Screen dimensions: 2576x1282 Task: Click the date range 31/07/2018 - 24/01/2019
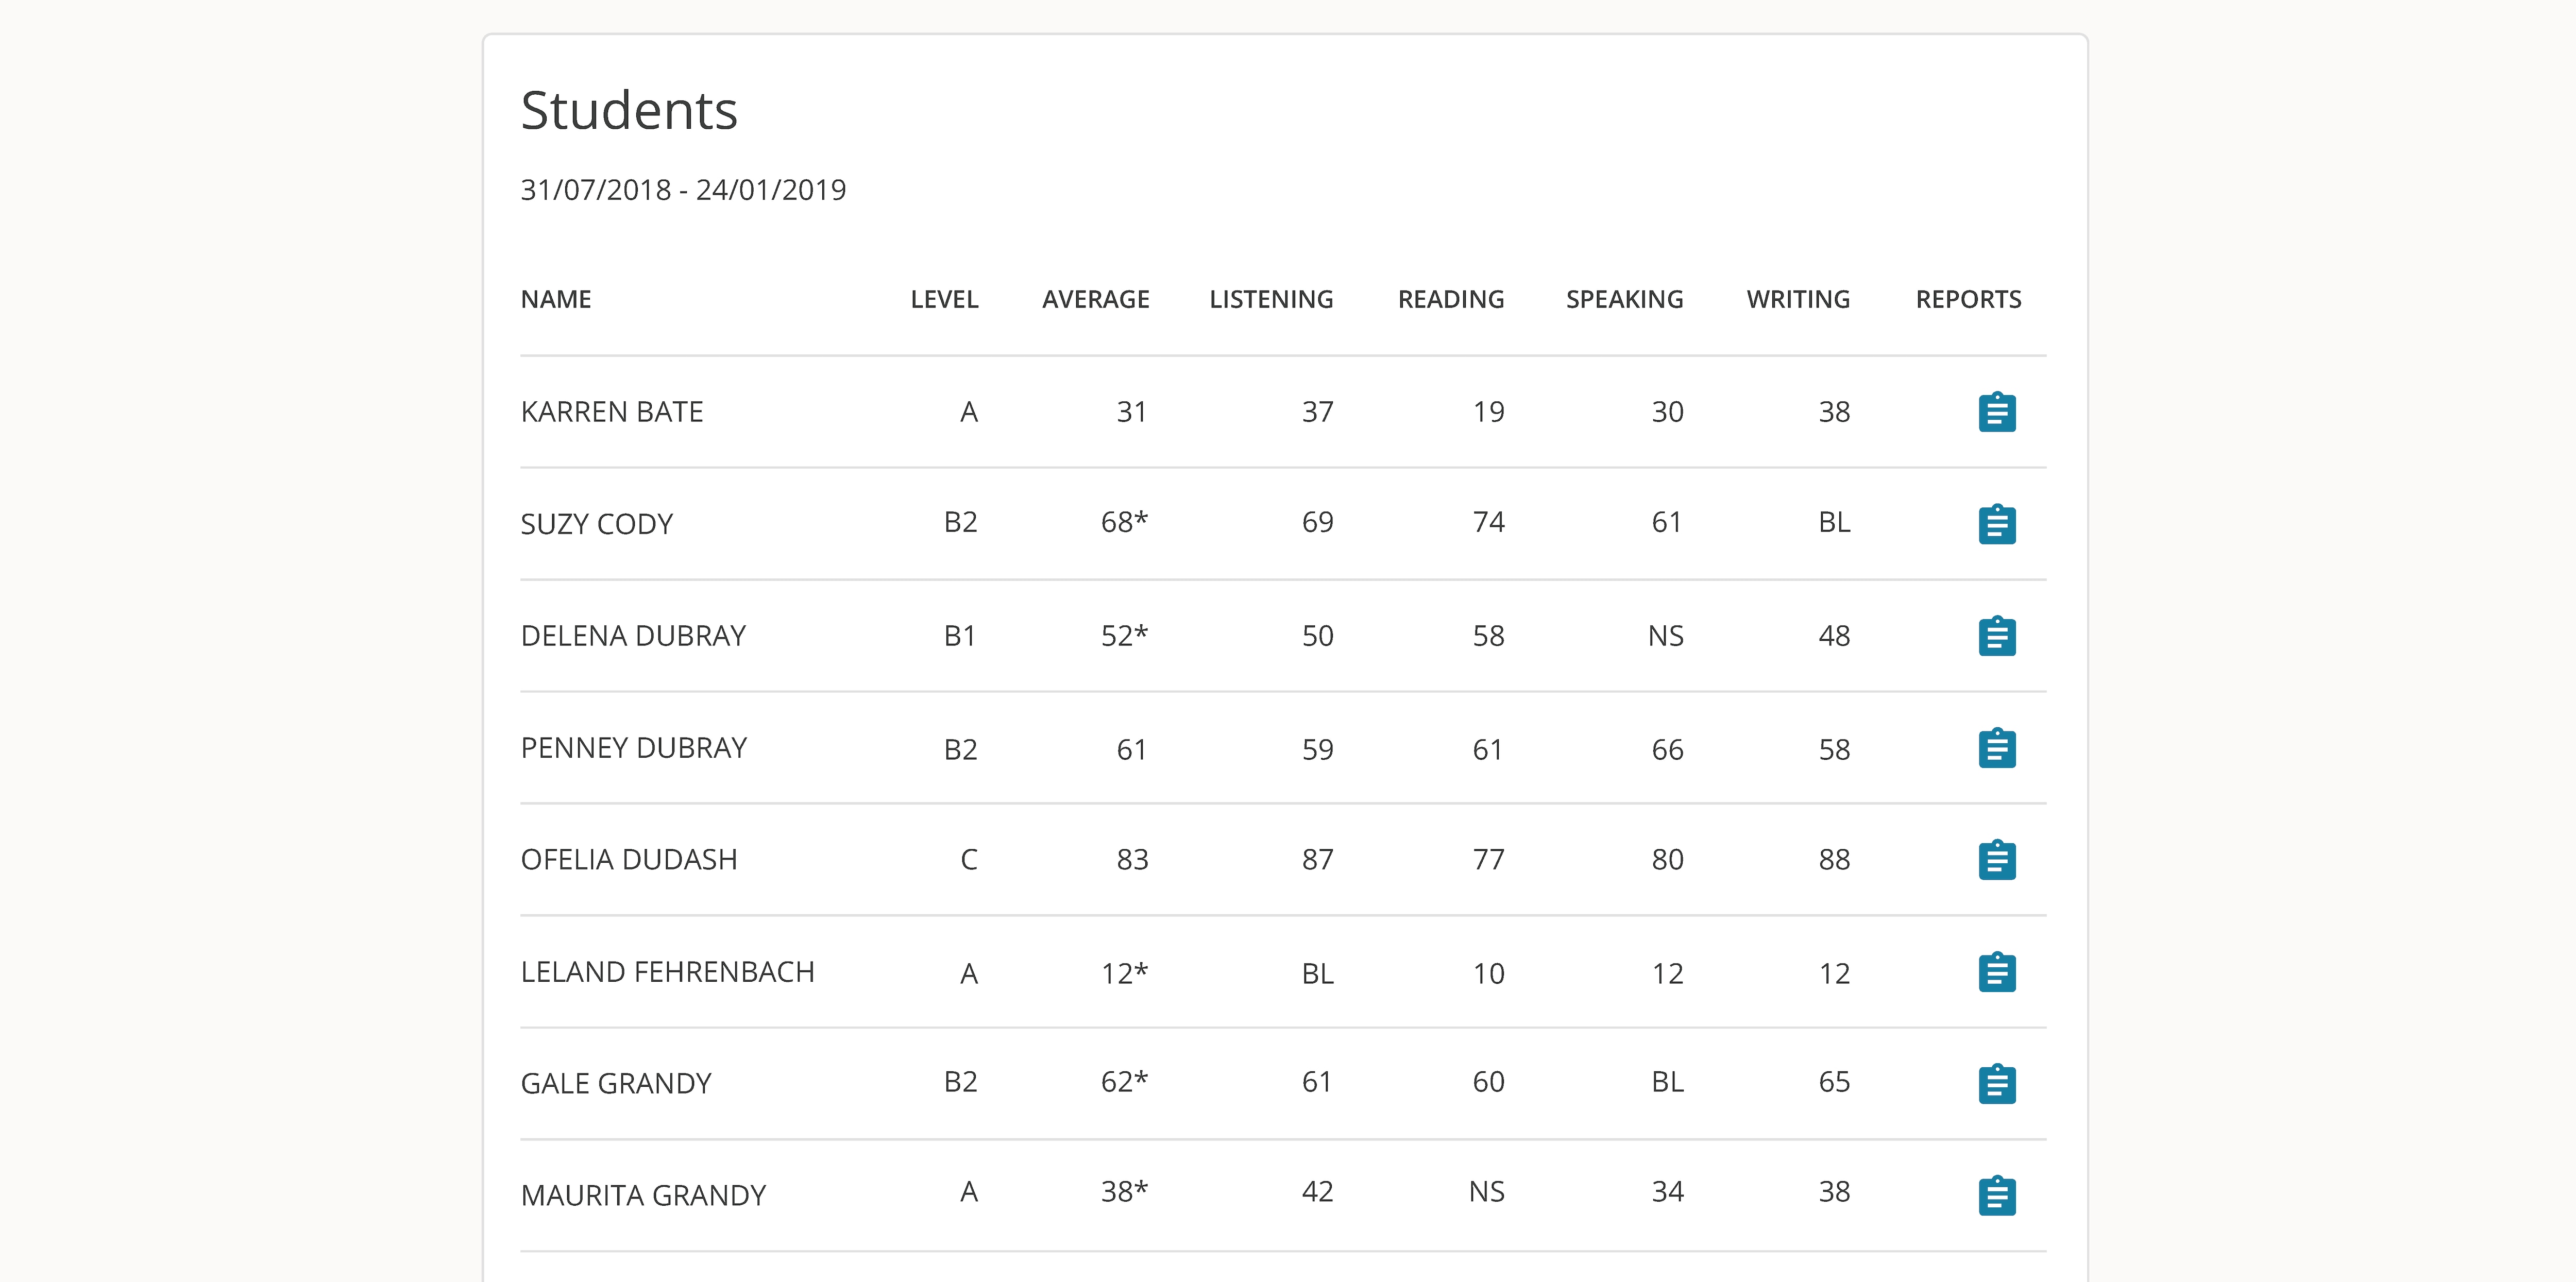[x=683, y=190]
